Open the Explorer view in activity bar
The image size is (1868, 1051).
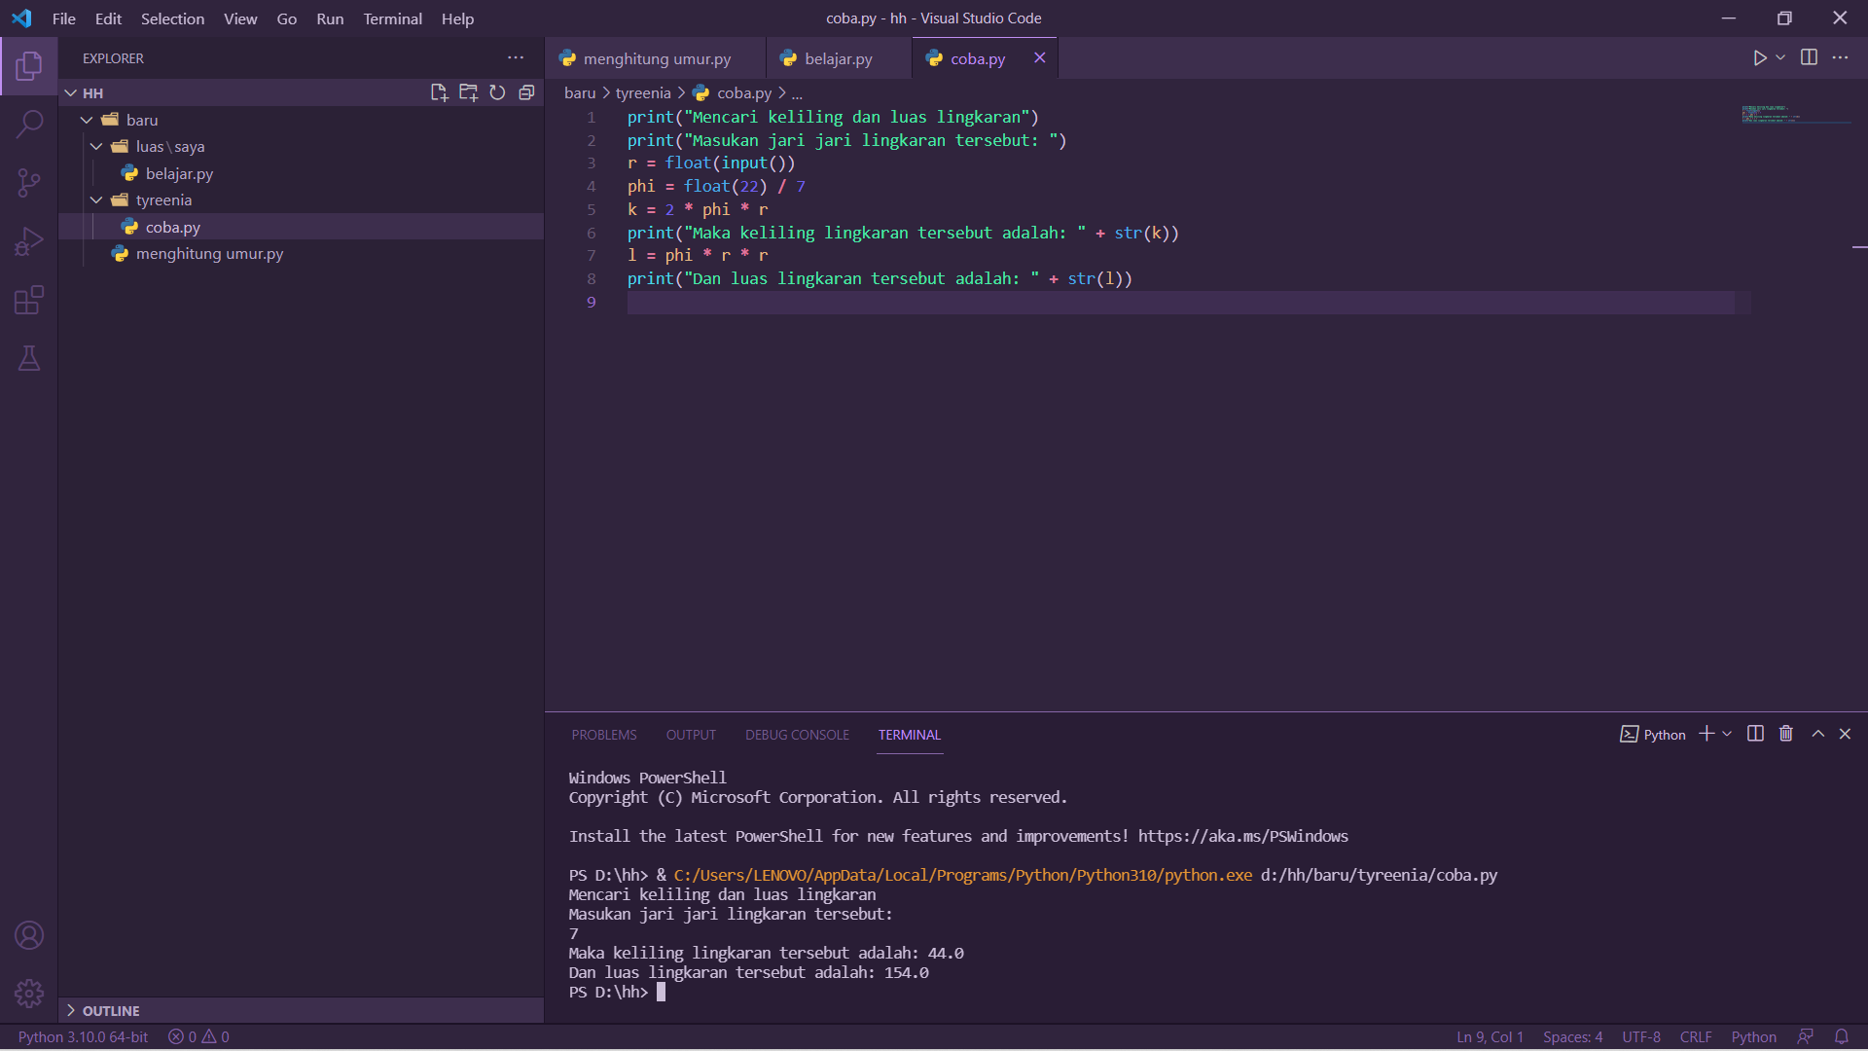click(29, 66)
